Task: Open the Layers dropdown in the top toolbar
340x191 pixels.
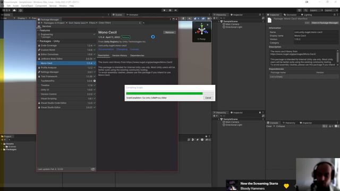Action: pos(316,10)
